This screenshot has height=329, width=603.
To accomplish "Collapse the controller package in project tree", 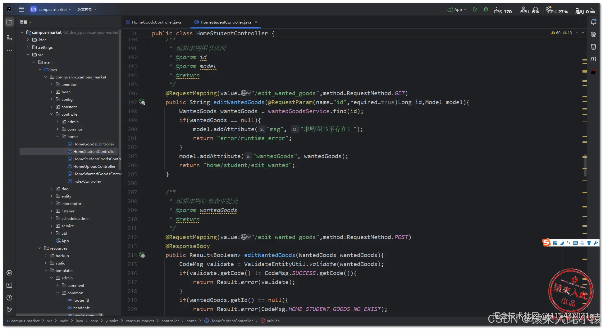I will (x=52, y=114).
